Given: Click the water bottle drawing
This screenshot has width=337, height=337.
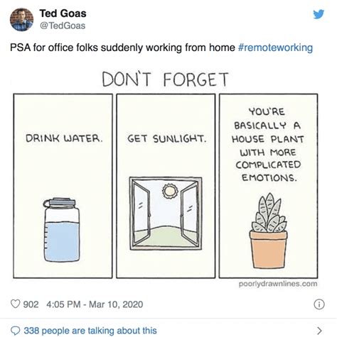Looking at the screenshot, I should click(62, 230).
